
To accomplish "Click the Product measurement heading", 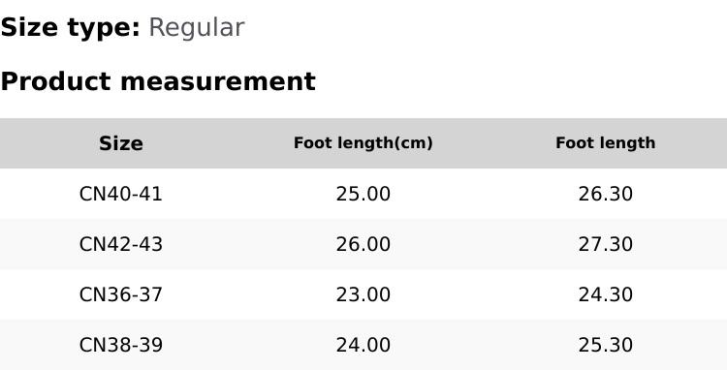I will pyautogui.click(x=158, y=81).
